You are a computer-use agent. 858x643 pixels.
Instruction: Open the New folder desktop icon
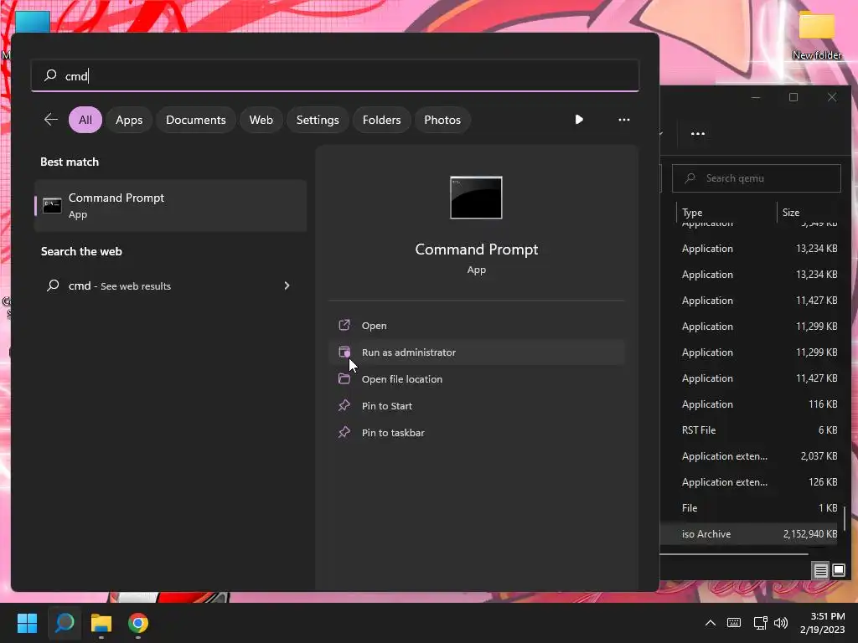(816, 35)
